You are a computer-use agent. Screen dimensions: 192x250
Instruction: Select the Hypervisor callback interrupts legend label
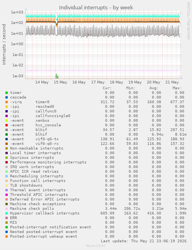tap(45, 213)
